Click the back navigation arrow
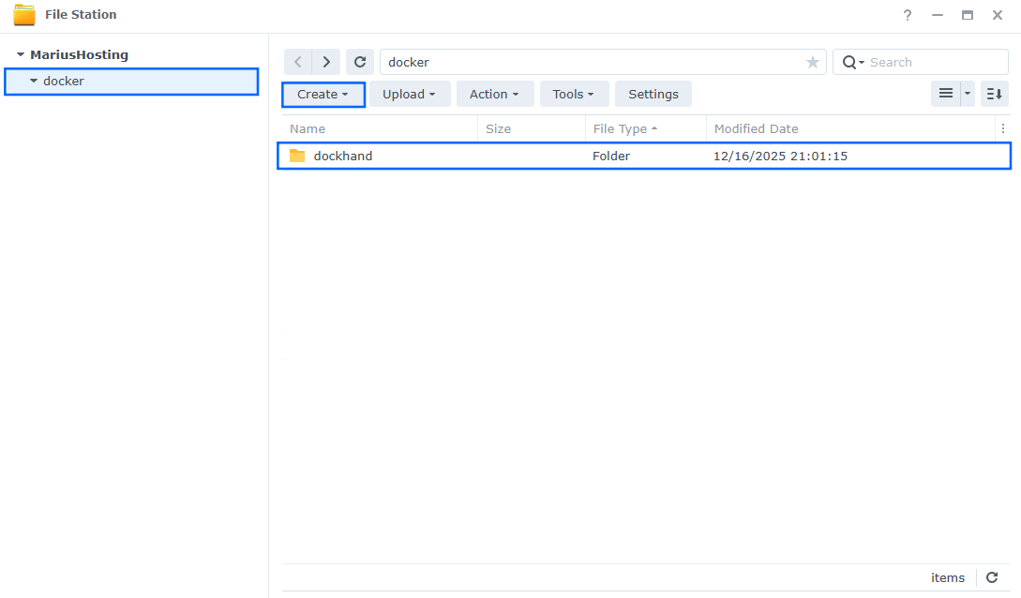 click(x=297, y=61)
